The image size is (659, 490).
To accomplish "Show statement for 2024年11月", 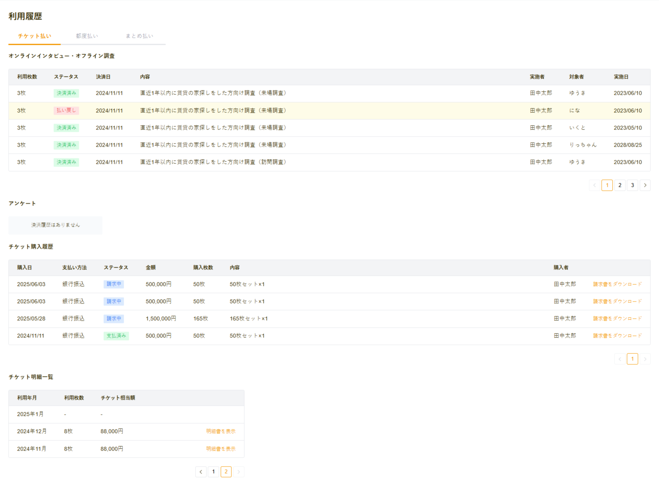I will [220, 449].
